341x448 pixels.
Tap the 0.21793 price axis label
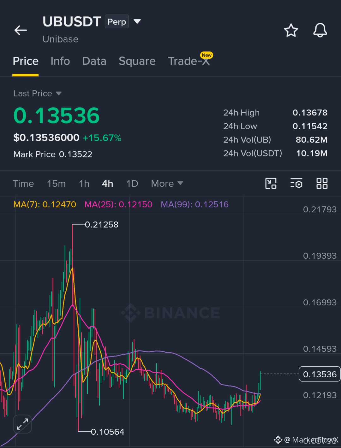[320, 209]
